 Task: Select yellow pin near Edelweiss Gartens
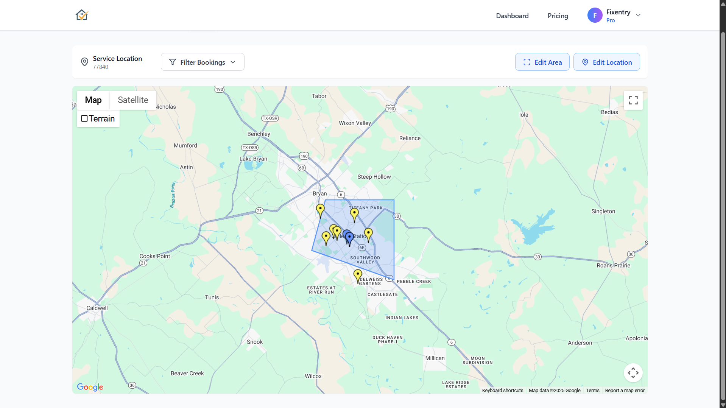click(358, 276)
